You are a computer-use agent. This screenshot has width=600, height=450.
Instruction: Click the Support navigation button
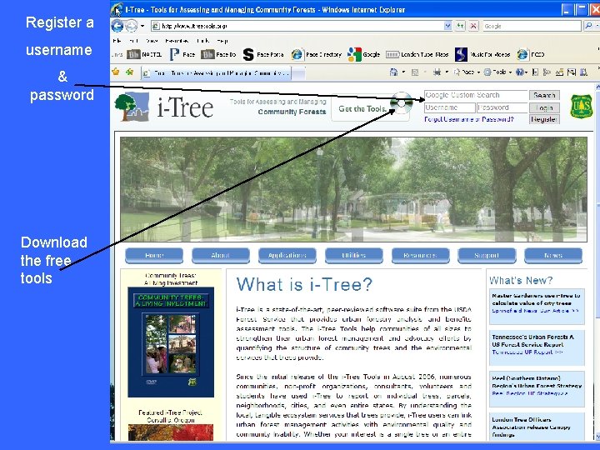[x=487, y=255]
